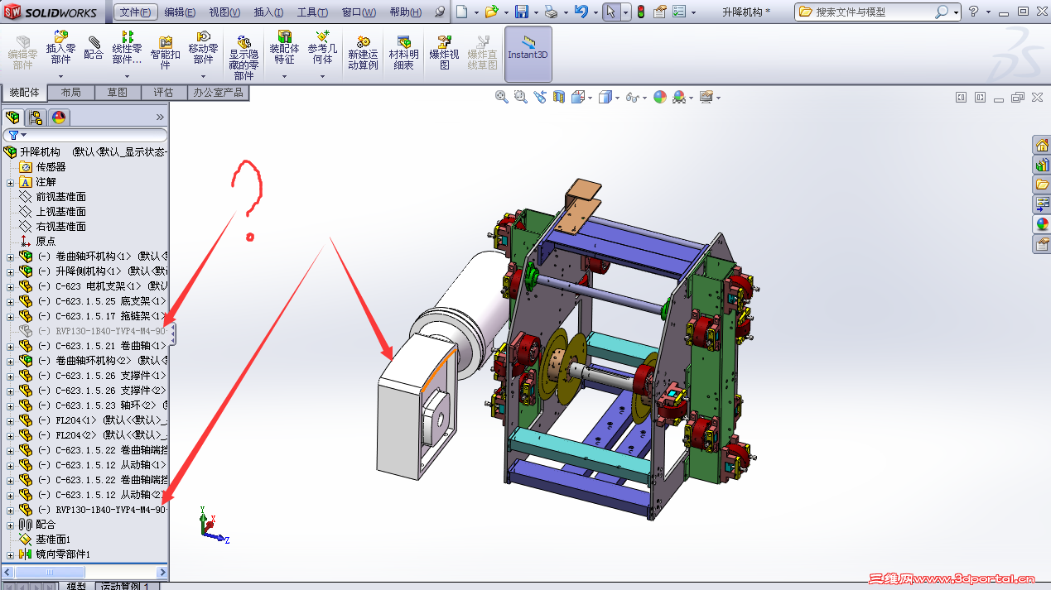Select 原点 origin in tree

coord(46,242)
